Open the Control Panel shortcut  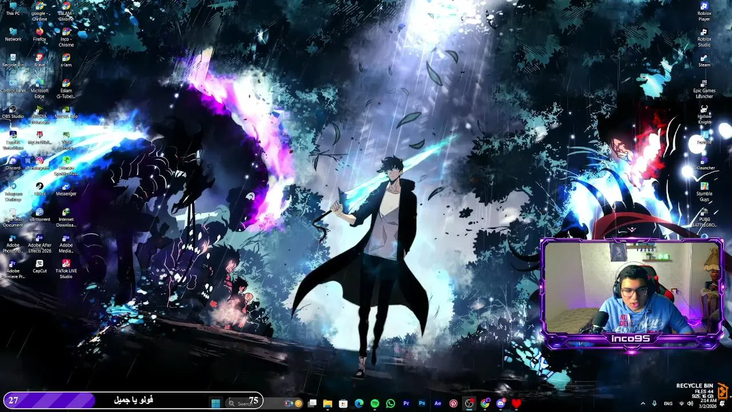[13, 86]
